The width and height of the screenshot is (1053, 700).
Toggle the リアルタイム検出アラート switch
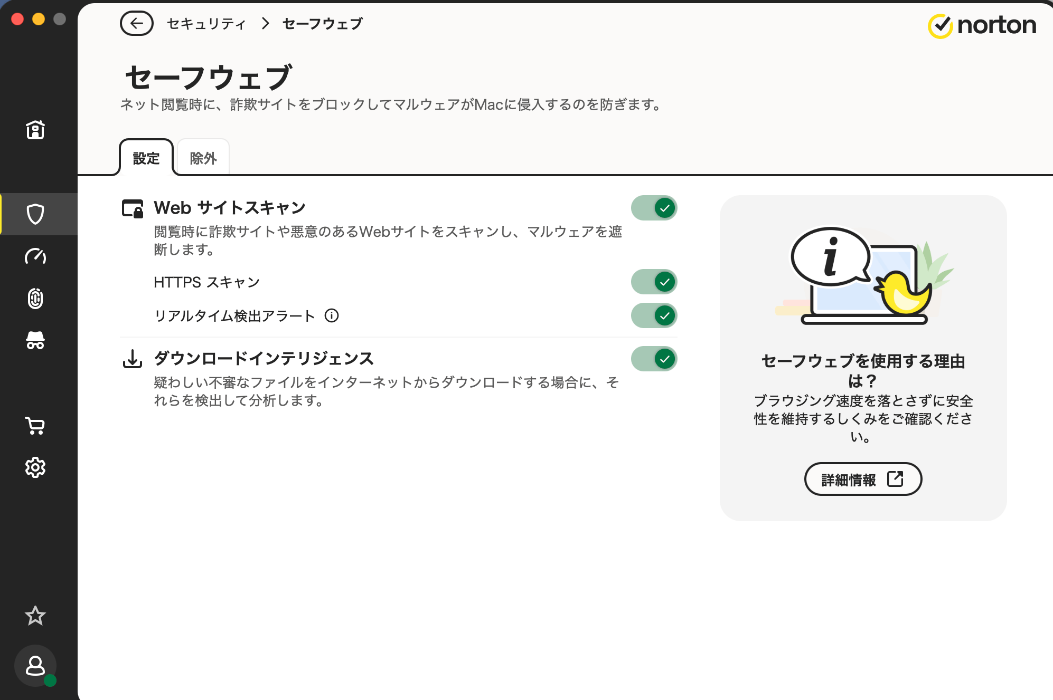pos(654,315)
